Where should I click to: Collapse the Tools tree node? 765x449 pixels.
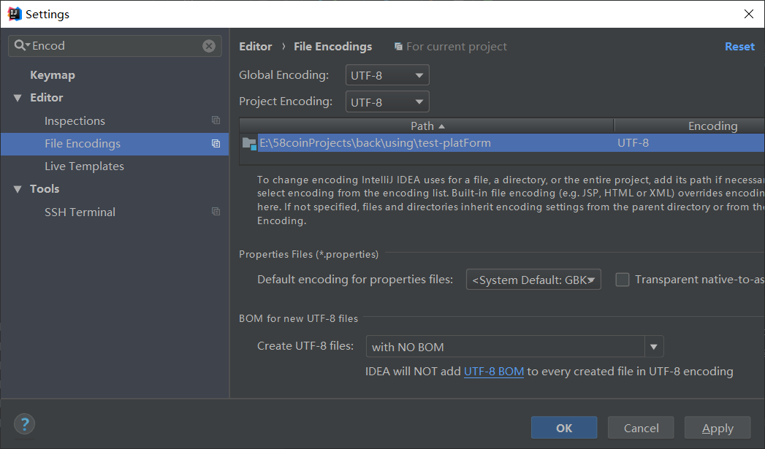pyautogui.click(x=18, y=189)
